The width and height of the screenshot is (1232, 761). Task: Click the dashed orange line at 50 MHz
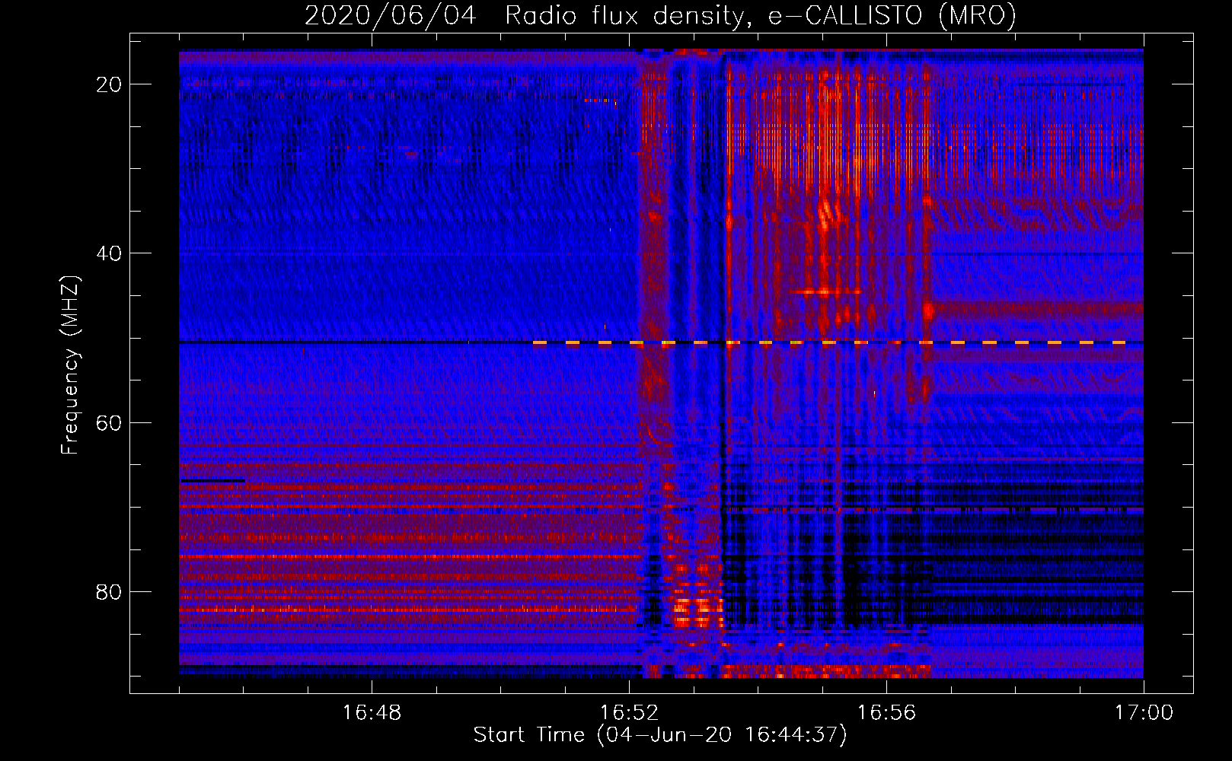click(830, 343)
